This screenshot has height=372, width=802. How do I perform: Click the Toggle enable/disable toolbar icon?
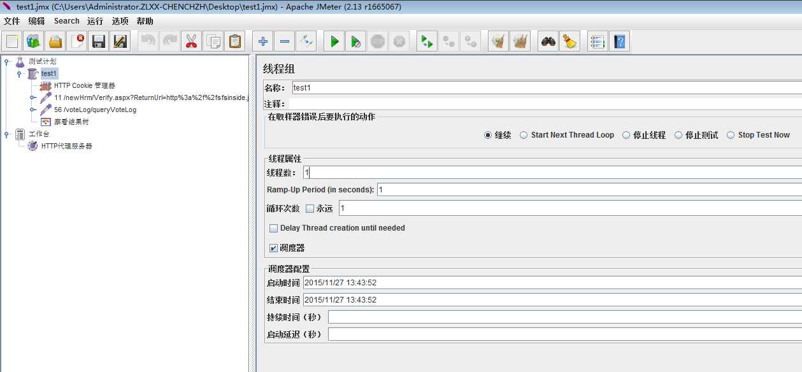pos(306,42)
